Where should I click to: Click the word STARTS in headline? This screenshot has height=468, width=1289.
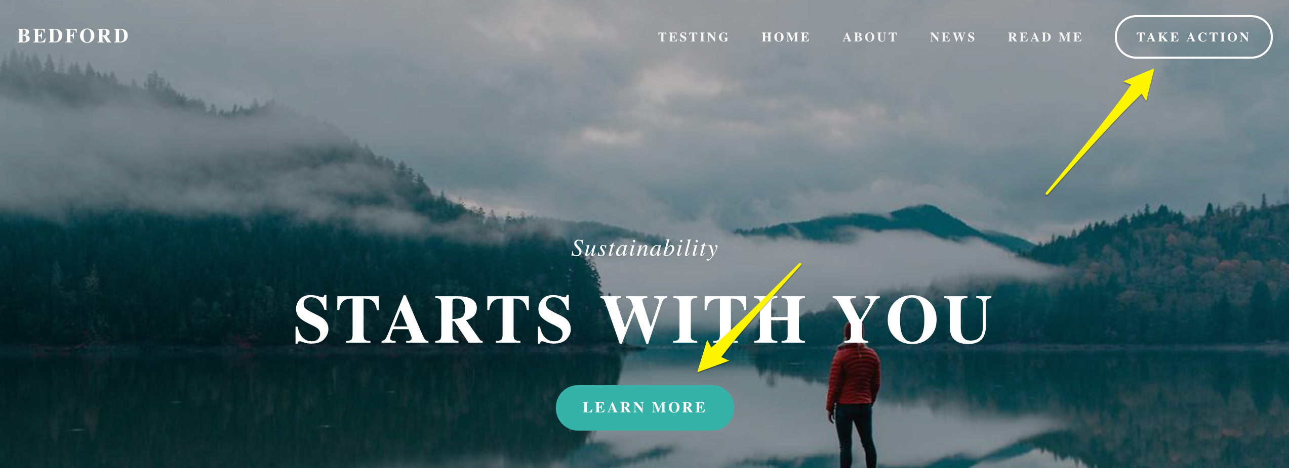coord(433,319)
